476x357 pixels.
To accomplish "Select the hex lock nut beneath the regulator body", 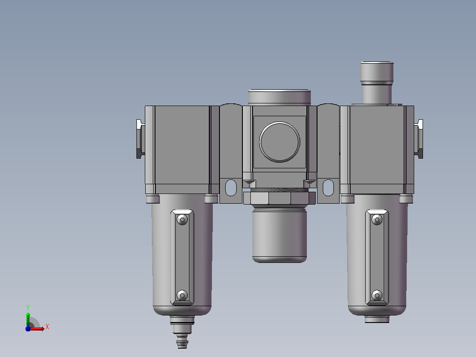I will pyautogui.click(x=280, y=198).
